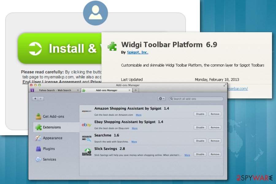Go back using the left arrow button

tap(35, 99)
